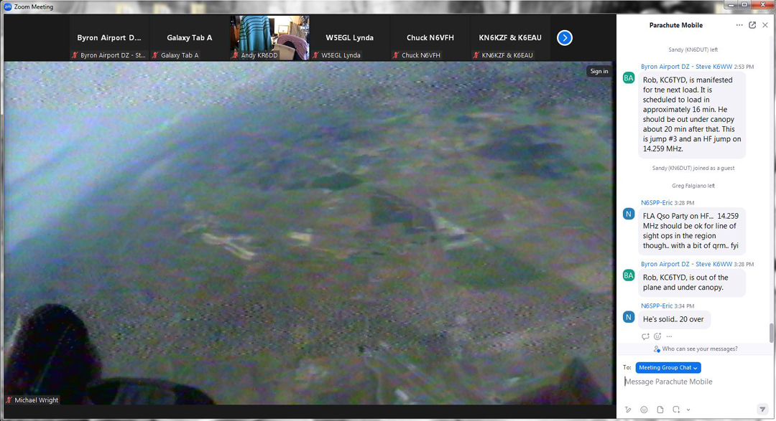Screen dimensions: 776x421
Task: Pop out the Parachute Mobile chat panel
Action: point(752,25)
